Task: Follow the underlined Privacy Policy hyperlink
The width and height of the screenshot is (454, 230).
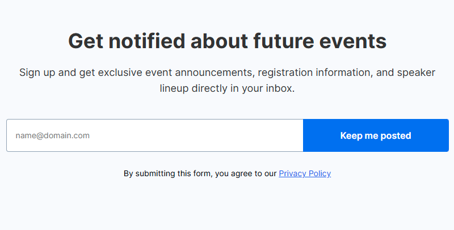Action: [305, 173]
